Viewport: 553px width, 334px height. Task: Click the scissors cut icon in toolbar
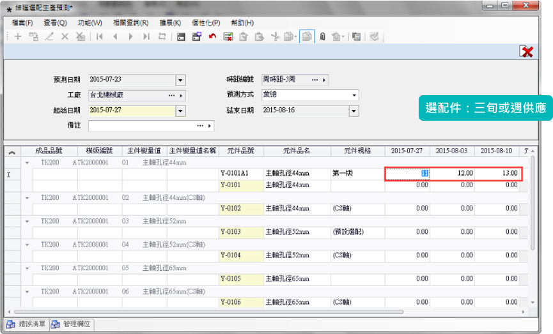275,36
